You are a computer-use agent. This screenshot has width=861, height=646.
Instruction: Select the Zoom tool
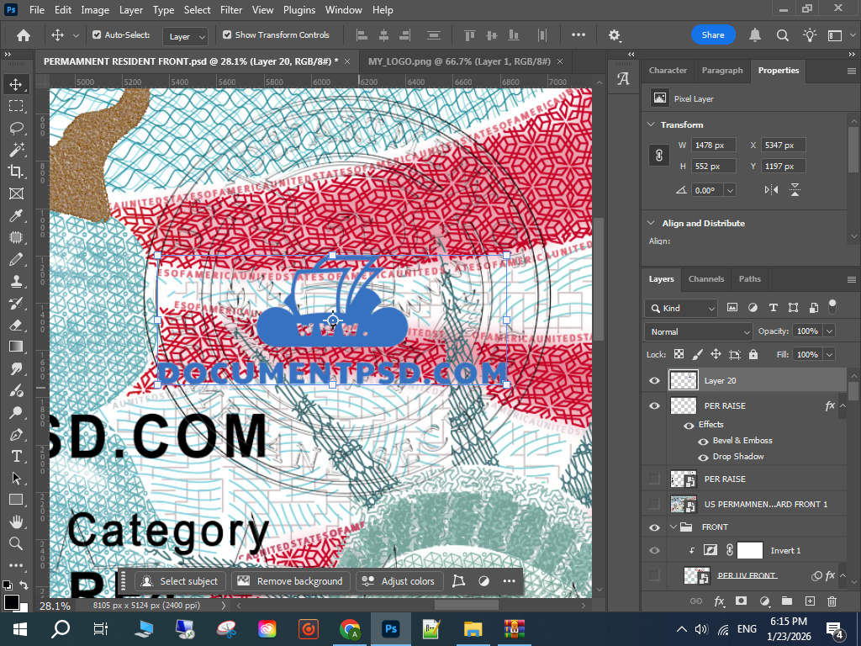[x=16, y=543]
